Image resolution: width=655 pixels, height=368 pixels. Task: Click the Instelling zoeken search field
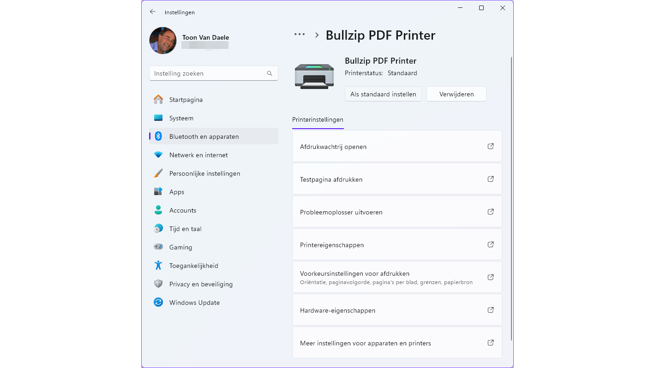214,73
